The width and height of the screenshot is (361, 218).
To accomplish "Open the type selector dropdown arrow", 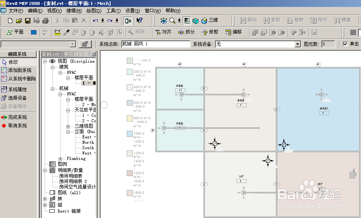I will [73, 44].
